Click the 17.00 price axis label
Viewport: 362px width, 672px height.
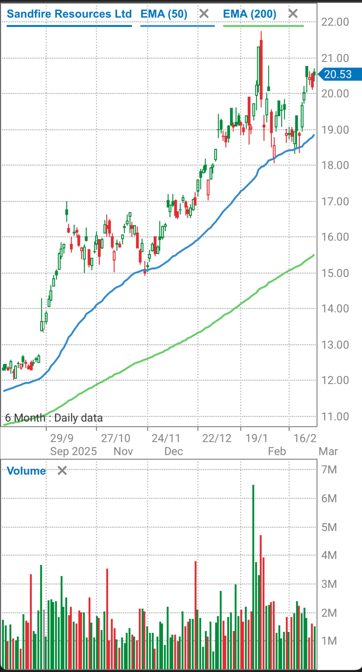(x=335, y=201)
